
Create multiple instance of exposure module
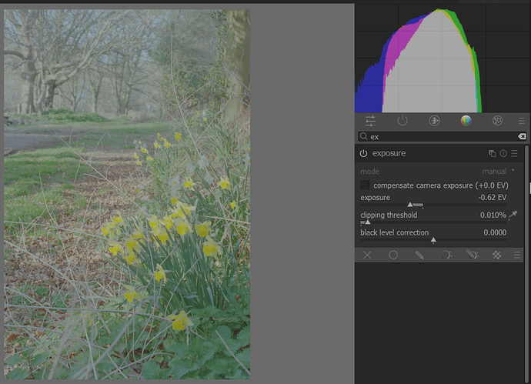(493, 154)
